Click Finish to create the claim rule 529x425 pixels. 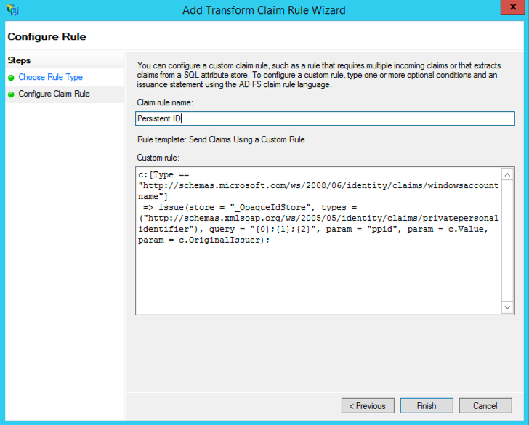tap(427, 406)
